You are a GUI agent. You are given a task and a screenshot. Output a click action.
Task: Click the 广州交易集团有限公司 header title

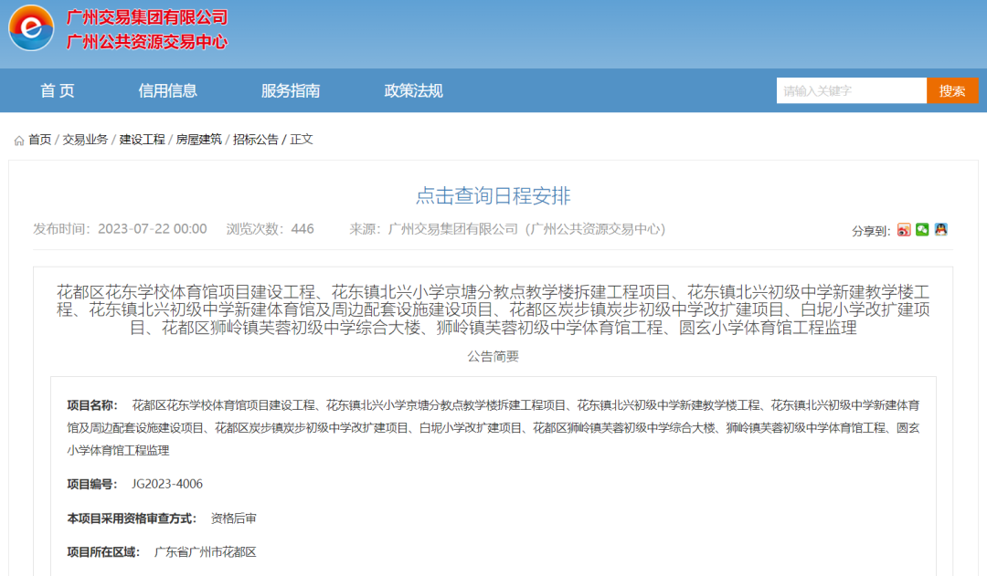coord(144,17)
